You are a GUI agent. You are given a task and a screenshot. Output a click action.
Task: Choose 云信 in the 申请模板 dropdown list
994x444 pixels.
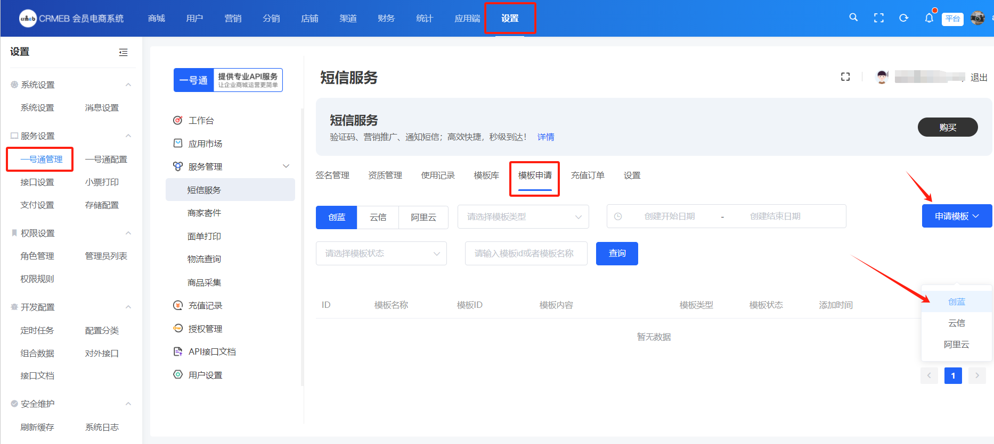tap(956, 323)
